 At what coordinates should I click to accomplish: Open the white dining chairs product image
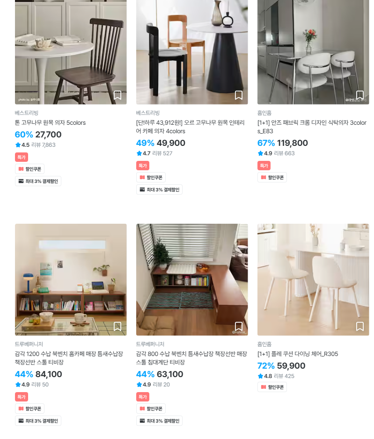tap(313, 280)
